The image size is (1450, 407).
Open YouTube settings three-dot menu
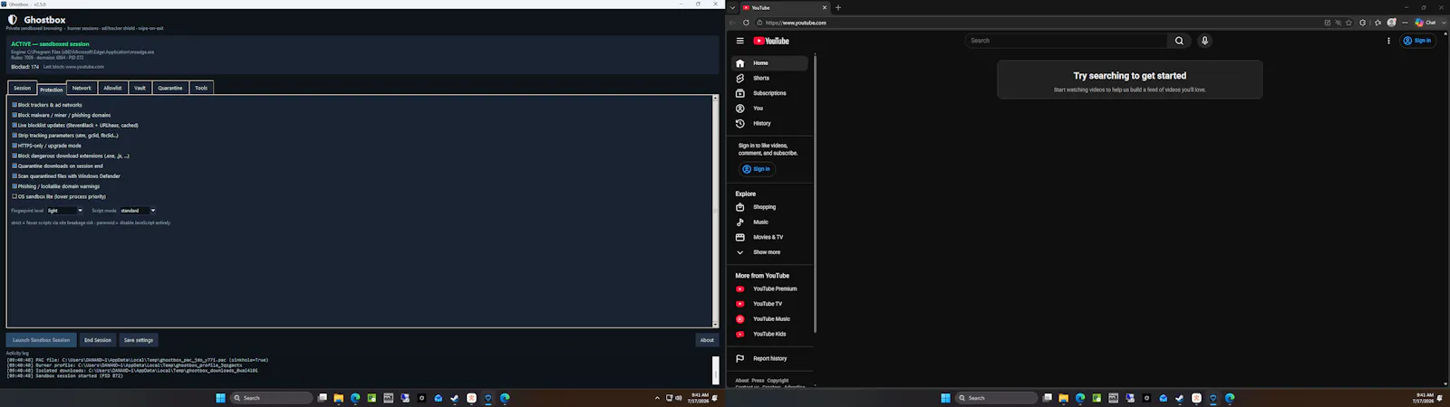pos(1388,41)
